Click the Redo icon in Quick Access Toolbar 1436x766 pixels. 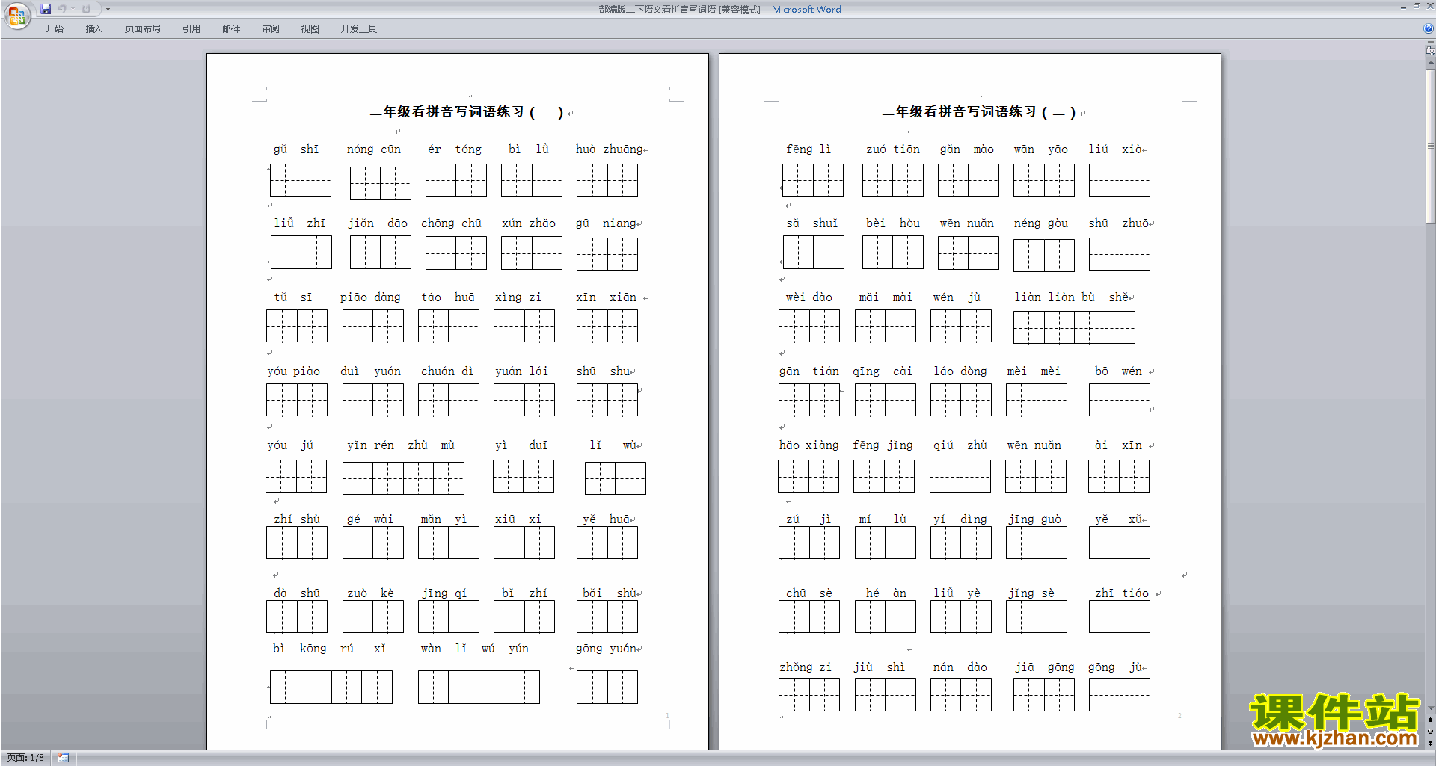86,9
